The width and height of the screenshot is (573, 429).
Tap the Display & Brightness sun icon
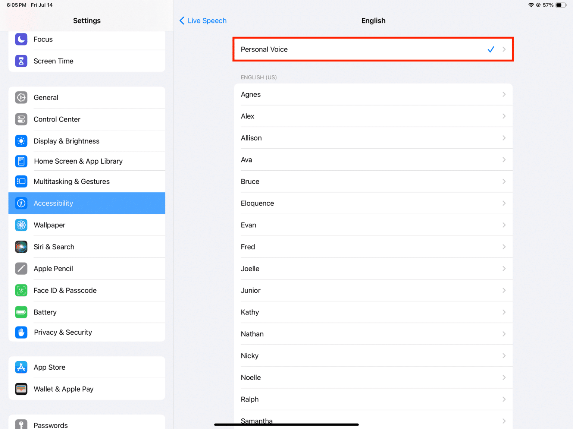pyautogui.click(x=21, y=141)
